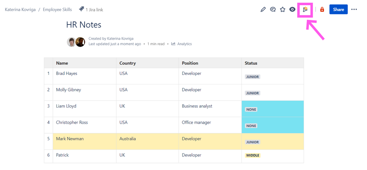Navigate to Employee Skills breadcrumb
Screen dimensions: 367x170
(57, 10)
